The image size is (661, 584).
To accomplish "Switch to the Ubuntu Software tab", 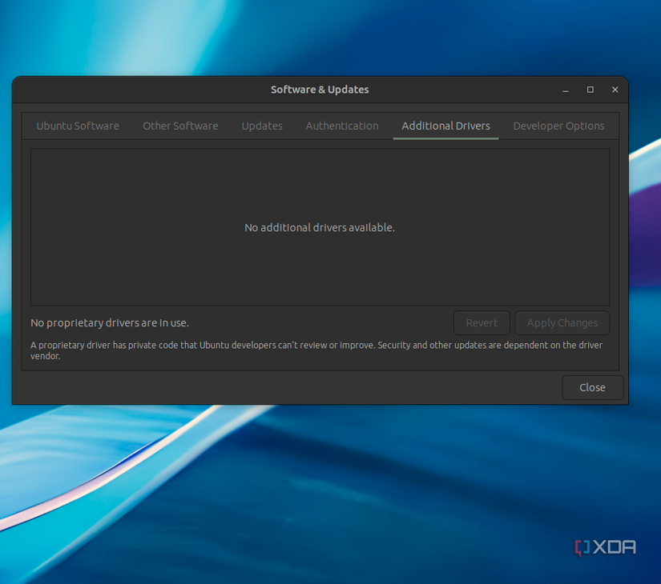I will [x=78, y=126].
